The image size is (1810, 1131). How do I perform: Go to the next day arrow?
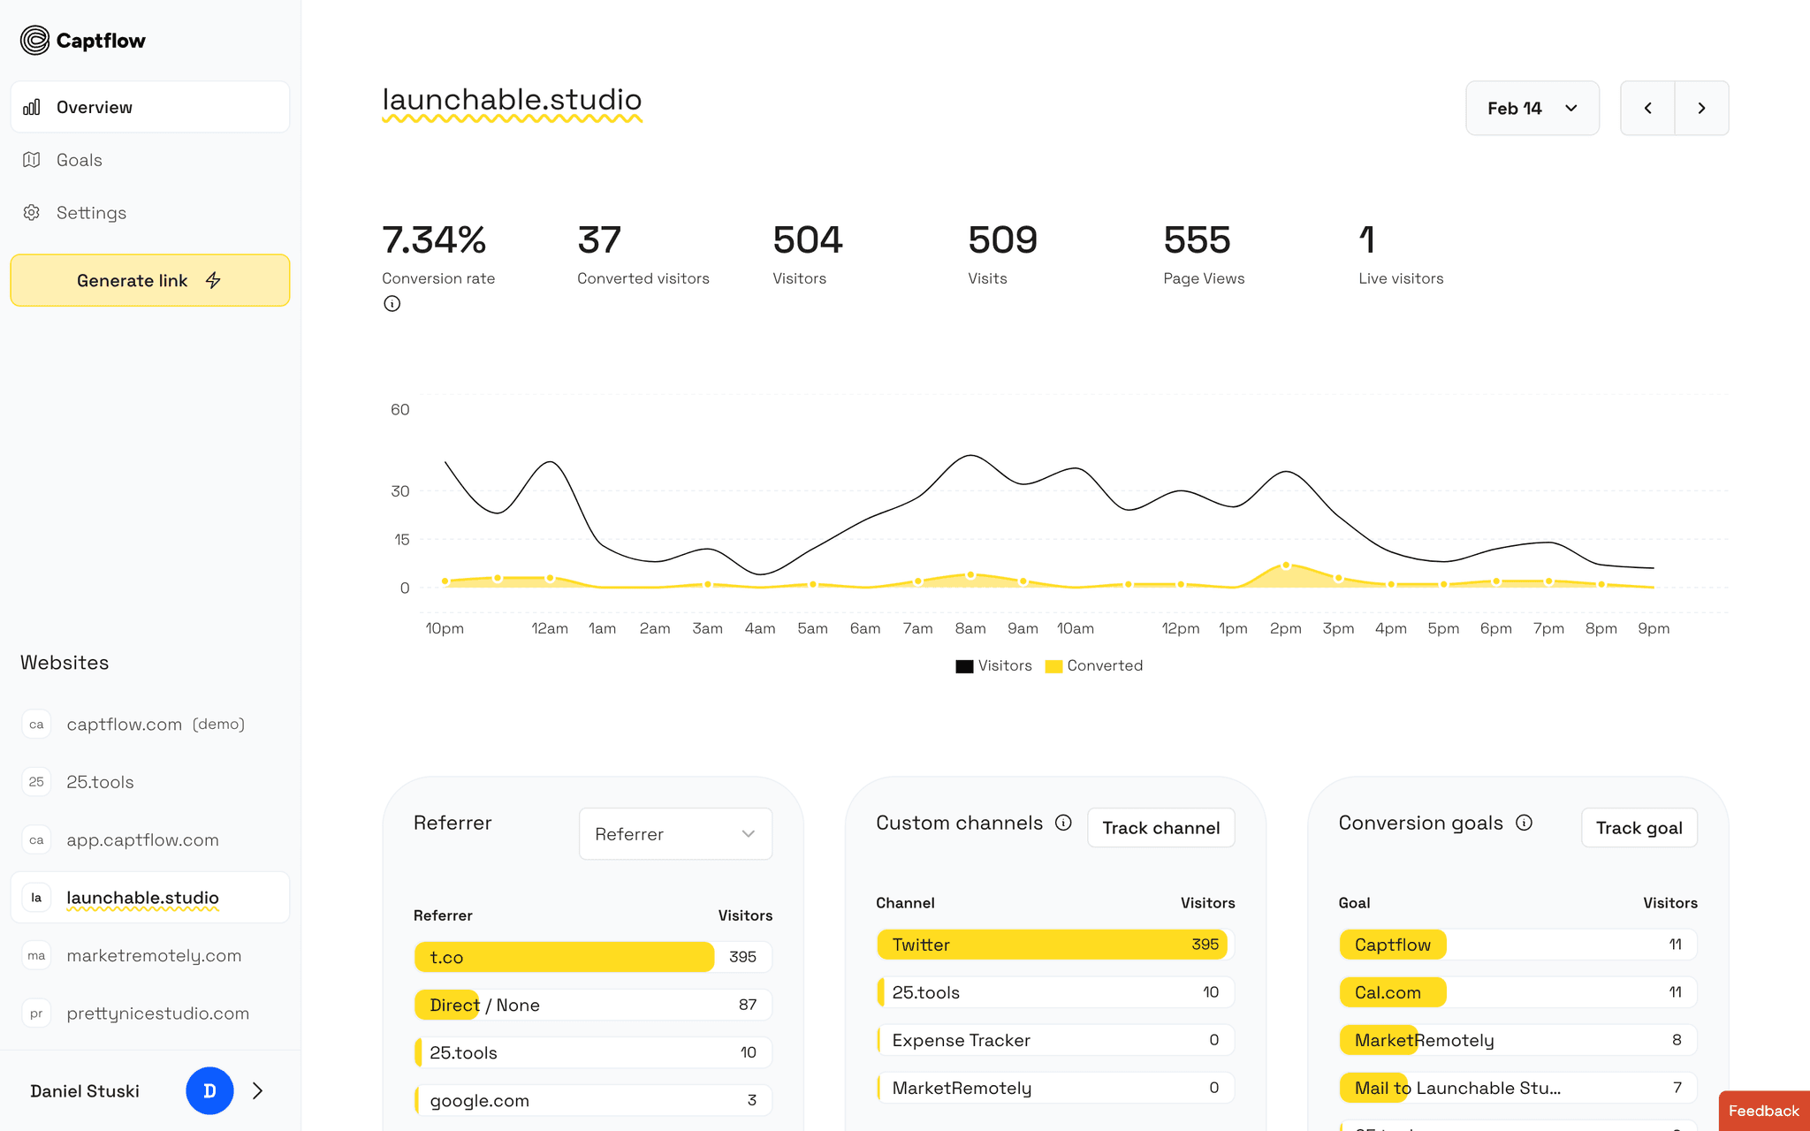(1701, 108)
